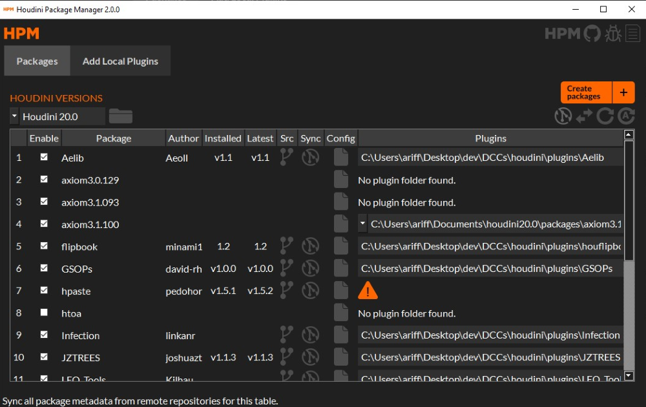Open the documentation icon beside the bug icon
The width and height of the screenshot is (646, 407).
632,33
